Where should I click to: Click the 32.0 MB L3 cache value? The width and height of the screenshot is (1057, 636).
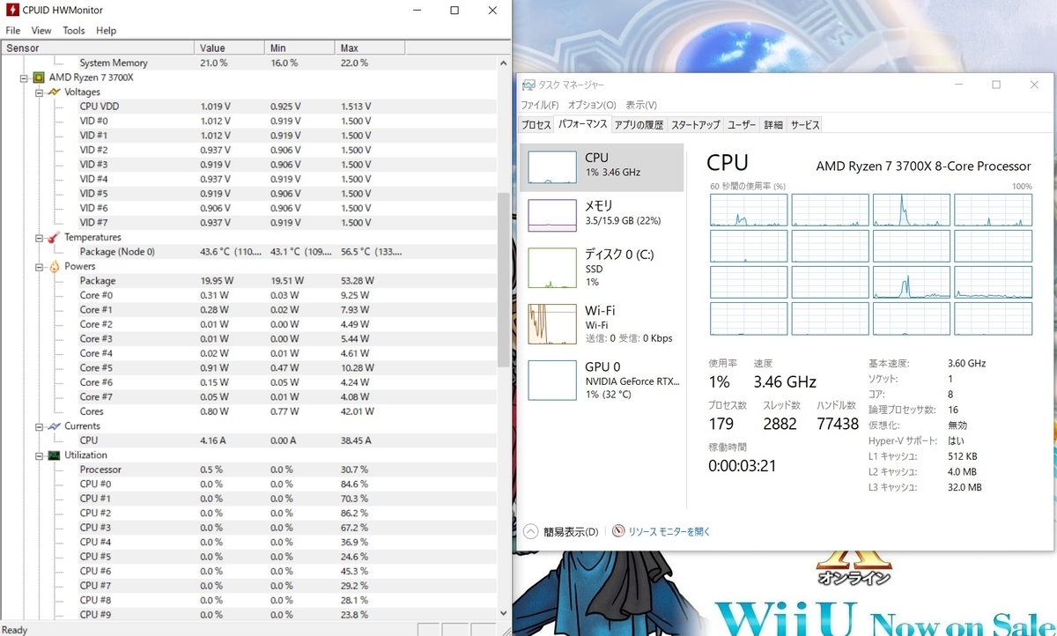click(x=965, y=487)
